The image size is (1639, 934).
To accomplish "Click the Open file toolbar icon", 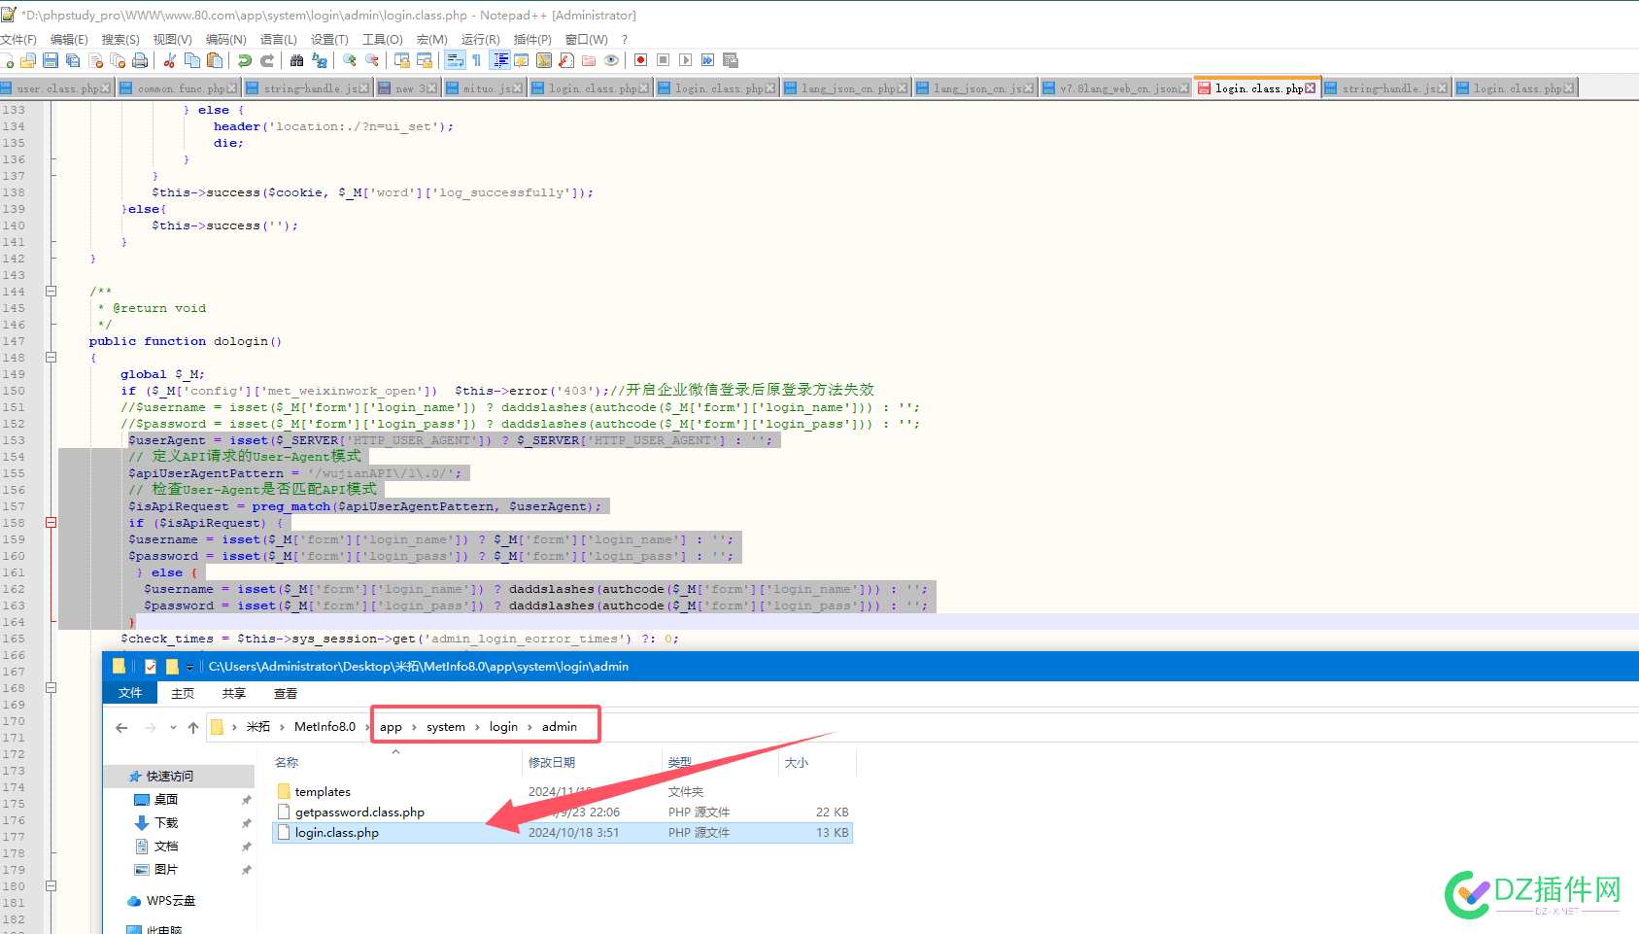I will pos(28,60).
